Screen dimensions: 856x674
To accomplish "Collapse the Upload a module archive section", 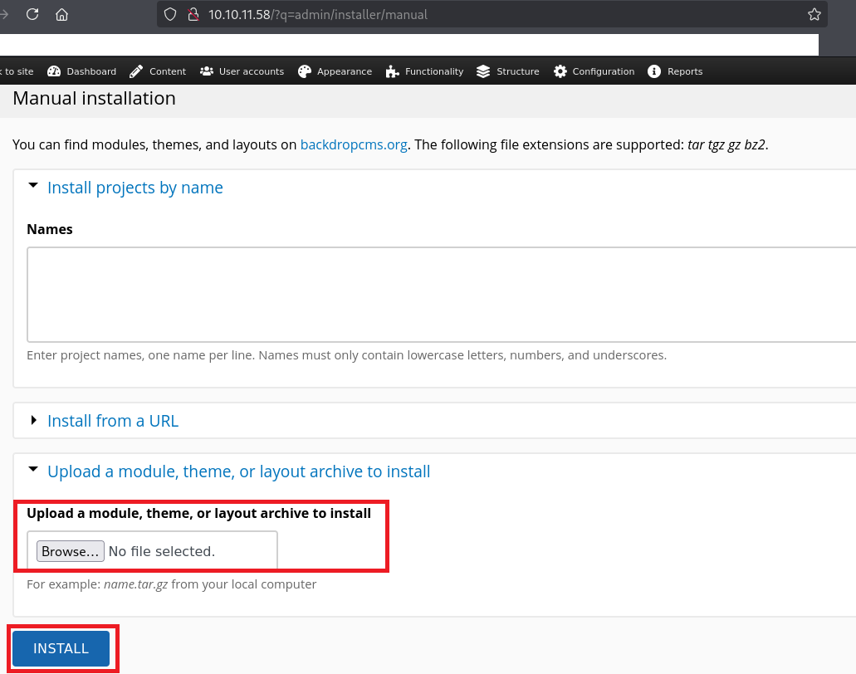I will tap(238, 471).
